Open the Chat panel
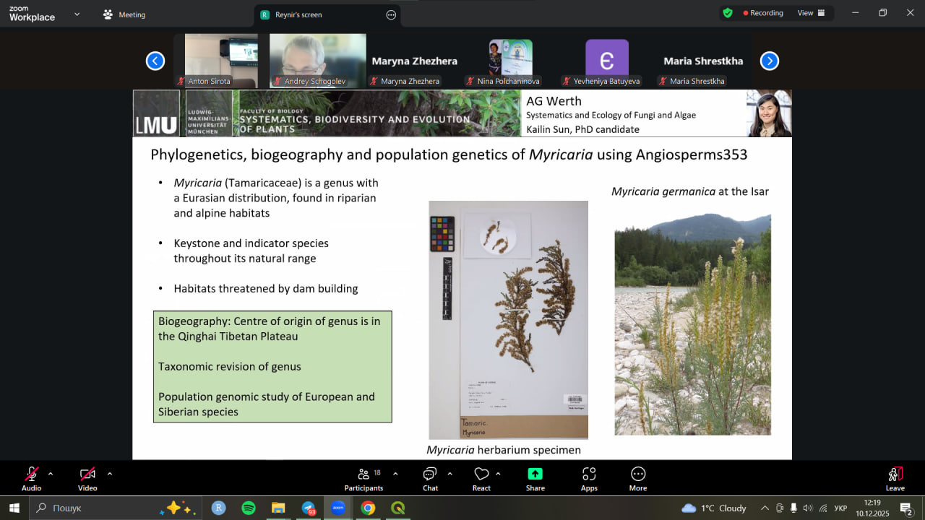925x520 pixels. click(430, 478)
